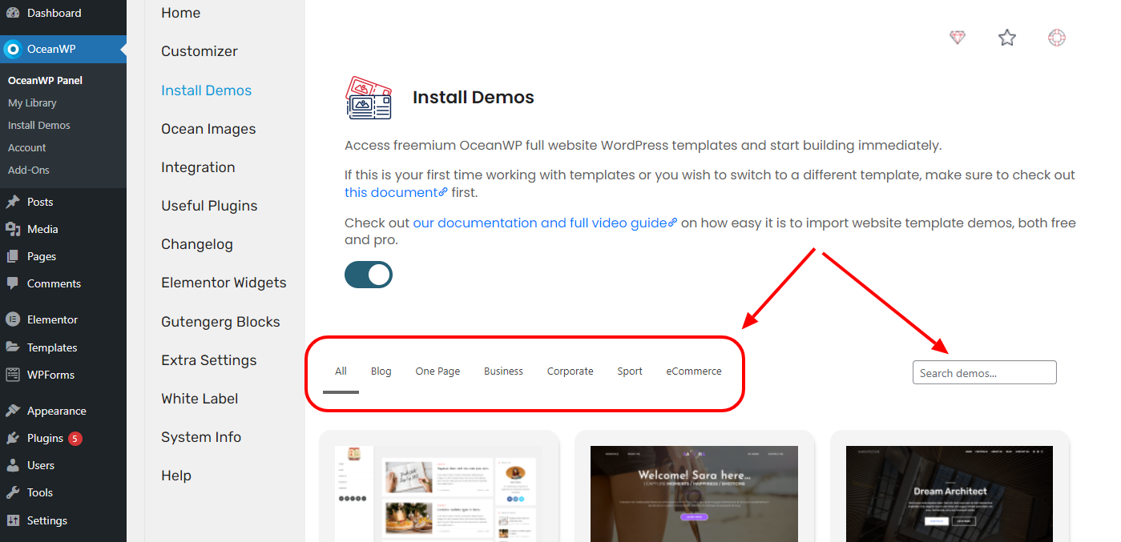Open the Dream Architect demo thumbnail
This screenshot has width=1121, height=542.
pos(950,487)
